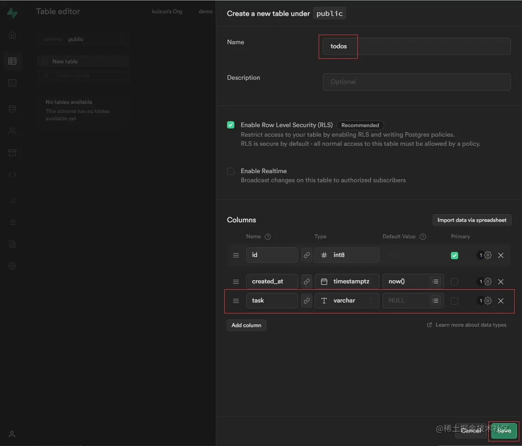Click foreign key link icon for id

(x=307, y=255)
